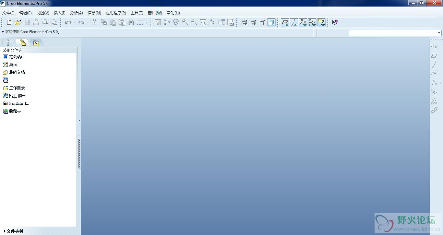Open the 分析(A) menu
Image resolution: width=443 pixels, height=235 pixels.
click(76, 13)
